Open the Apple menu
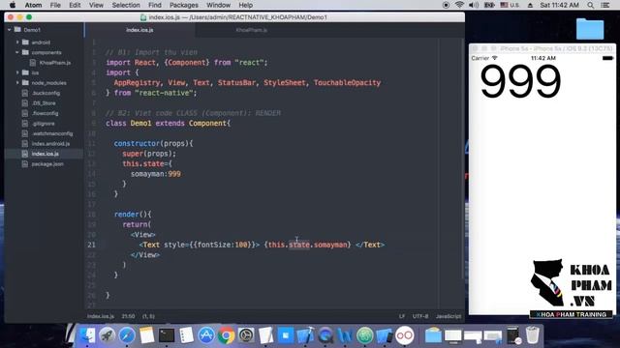 point(13,5)
